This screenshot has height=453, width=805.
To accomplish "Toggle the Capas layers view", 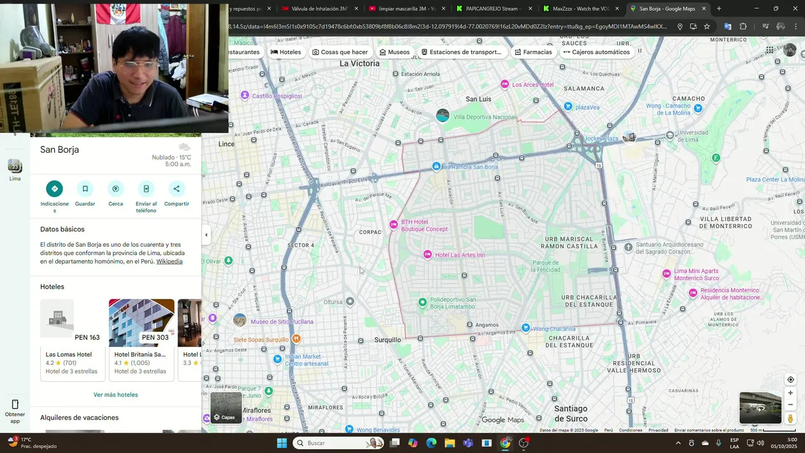I will 226,408.
